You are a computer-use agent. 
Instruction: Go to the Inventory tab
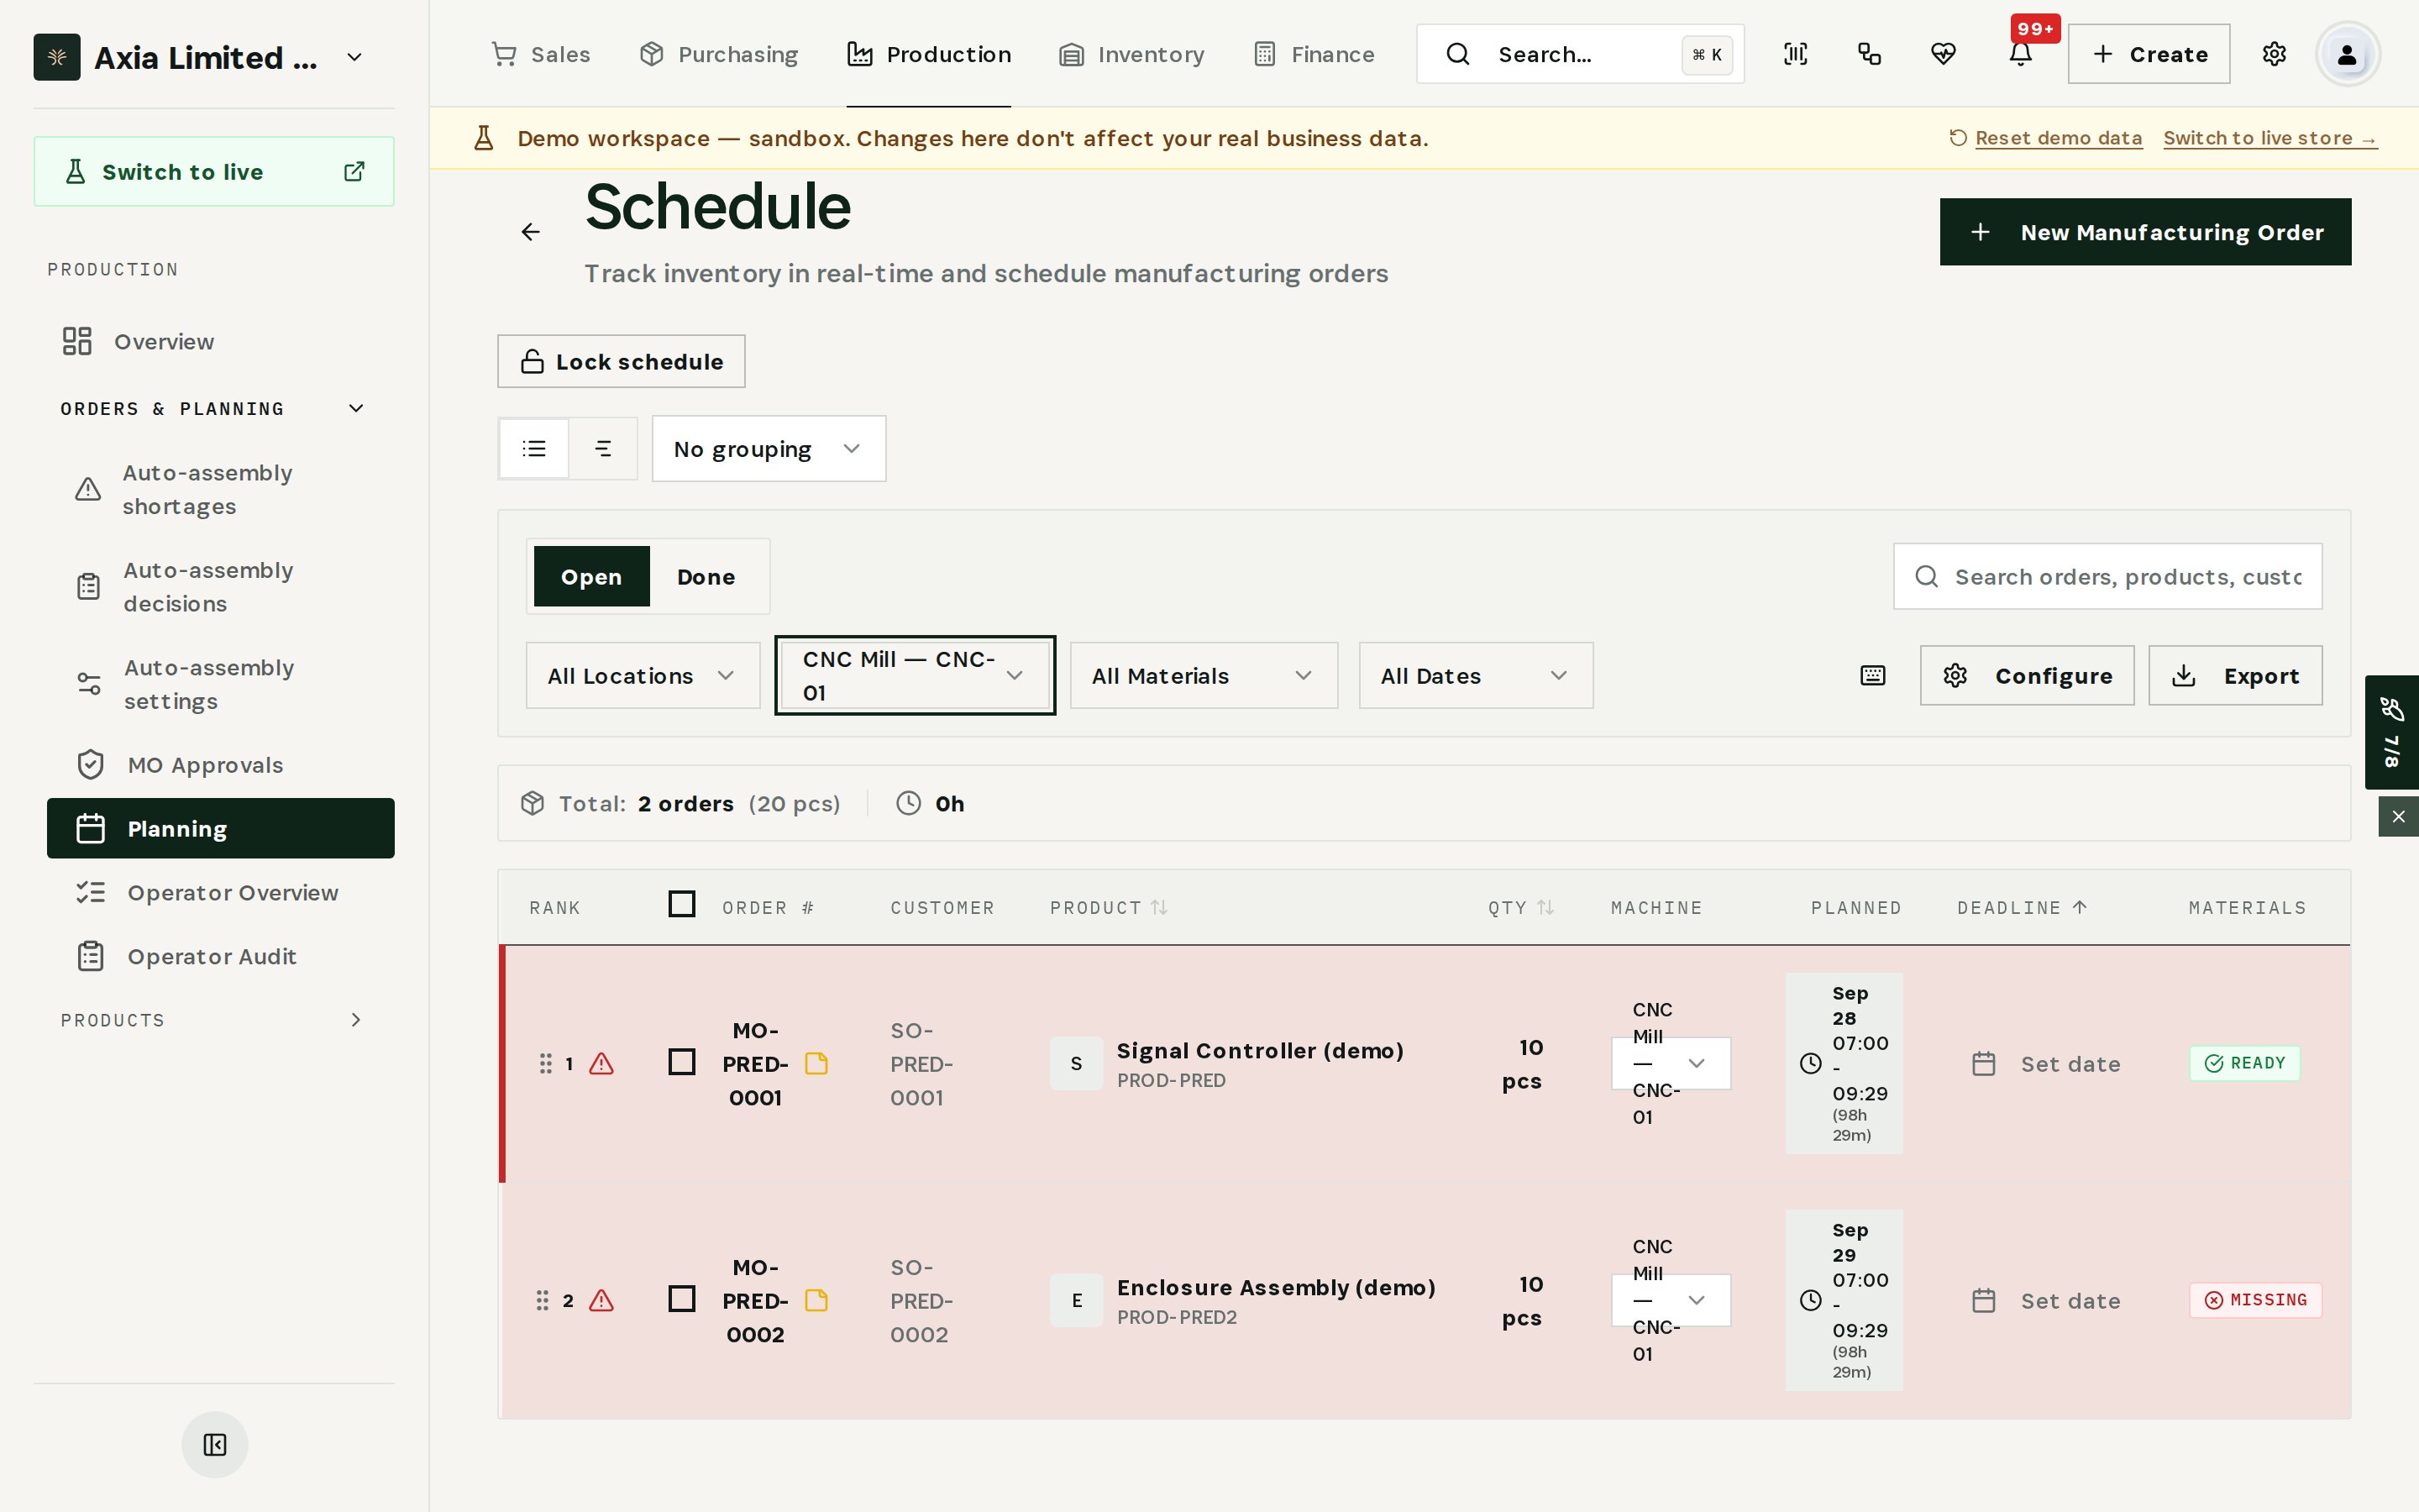point(1131,54)
